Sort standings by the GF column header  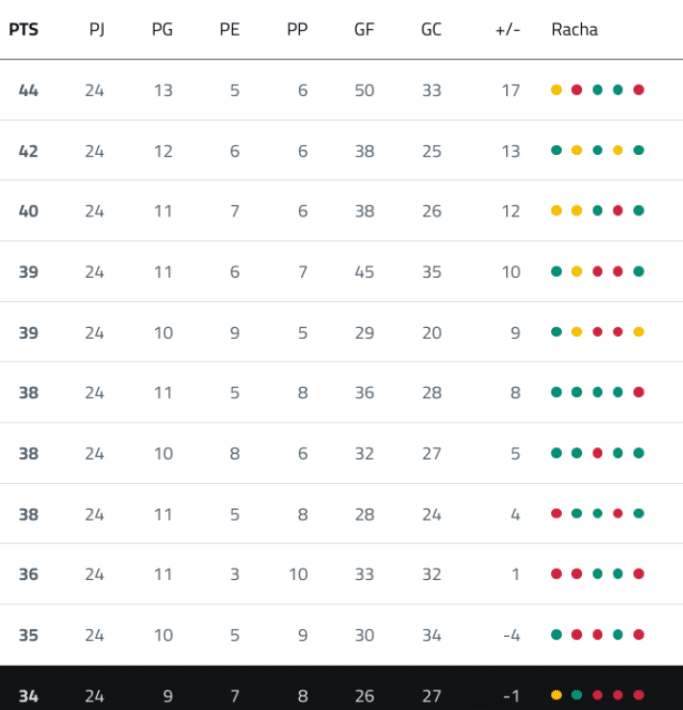tap(365, 30)
